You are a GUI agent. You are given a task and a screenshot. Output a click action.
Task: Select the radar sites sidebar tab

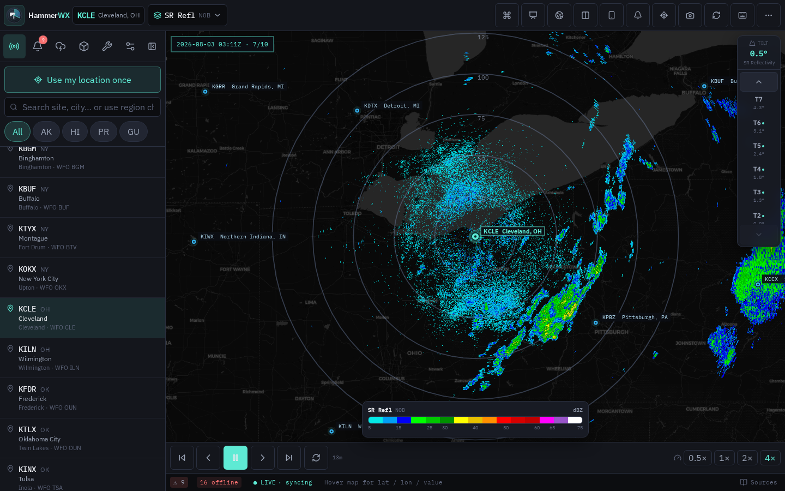(x=15, y=46)
